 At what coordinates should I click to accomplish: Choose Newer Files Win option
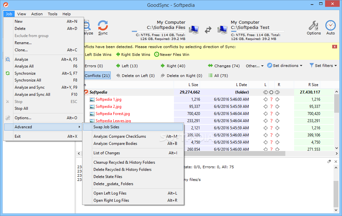(x=172, y=54)
